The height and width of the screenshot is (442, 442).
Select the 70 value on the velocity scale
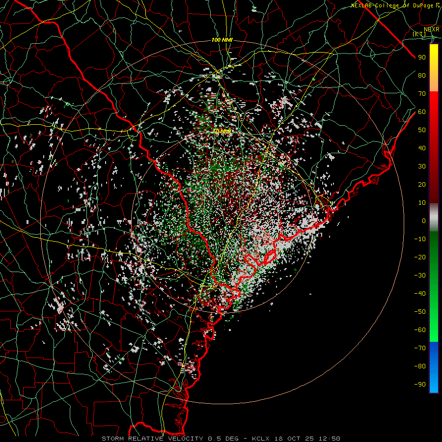[422, 94]
